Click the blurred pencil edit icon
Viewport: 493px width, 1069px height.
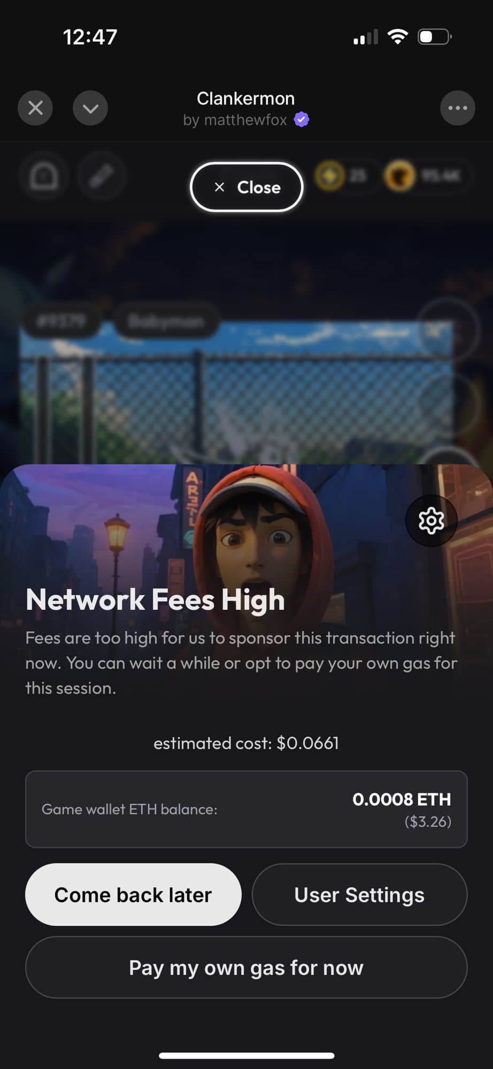102,176
